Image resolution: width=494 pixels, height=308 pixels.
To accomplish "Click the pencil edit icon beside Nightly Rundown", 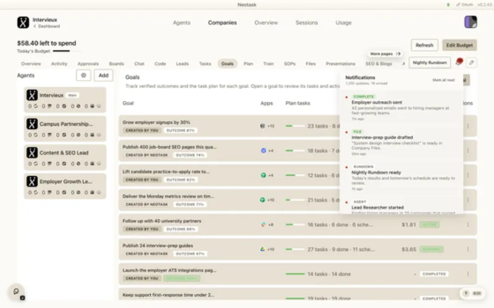I will coord(471,63).
